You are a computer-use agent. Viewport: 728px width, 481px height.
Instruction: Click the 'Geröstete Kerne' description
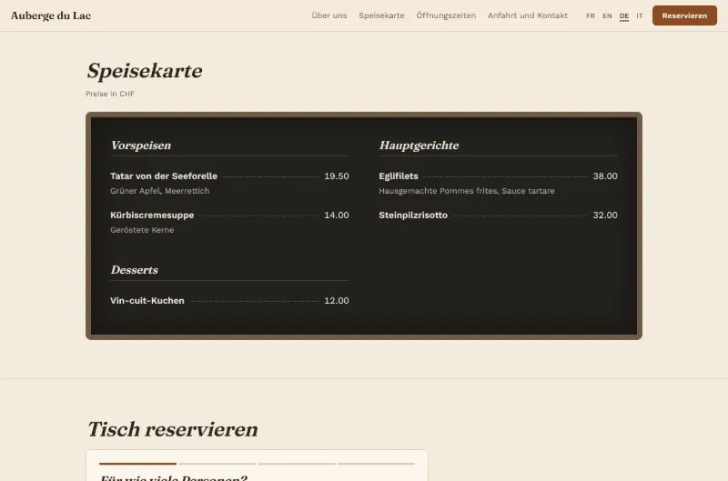pos(142,230)
